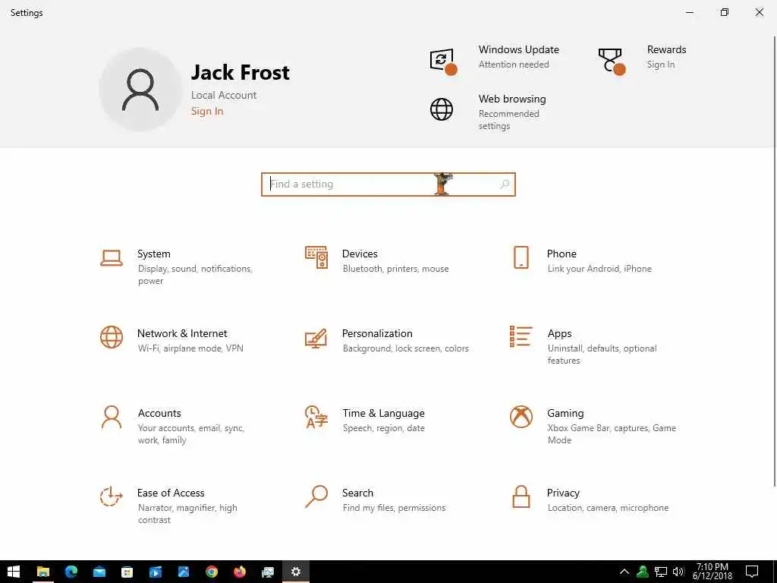Open Windows Update attention needed icon
Image resolution: width=777 pixels, height=583 pixels.
(443, 61)
